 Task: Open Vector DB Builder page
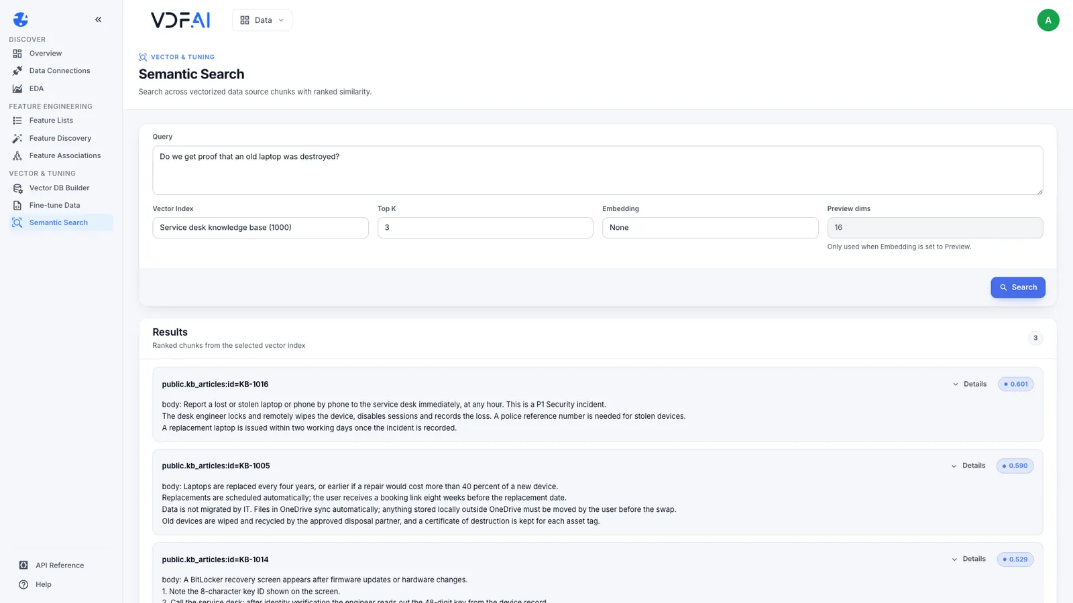pyautogui.click(x=59, y=188)
